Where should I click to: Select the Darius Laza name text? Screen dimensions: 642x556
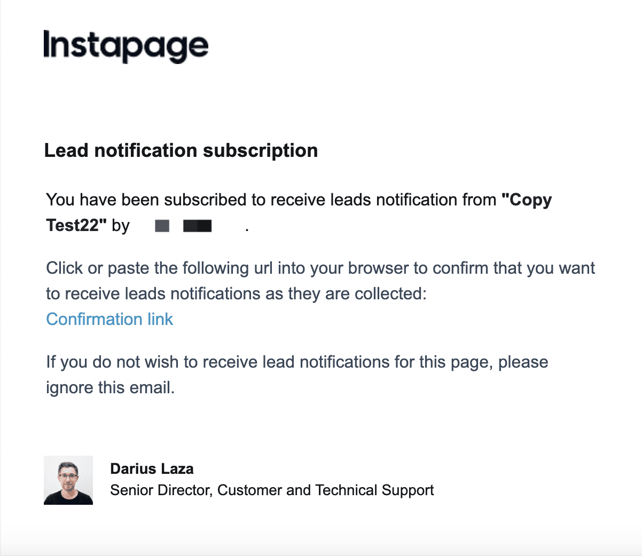coord(152,468)
